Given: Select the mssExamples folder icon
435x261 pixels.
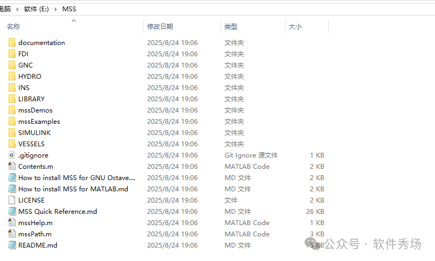Looking at the screenshot, I should (12, 121).
